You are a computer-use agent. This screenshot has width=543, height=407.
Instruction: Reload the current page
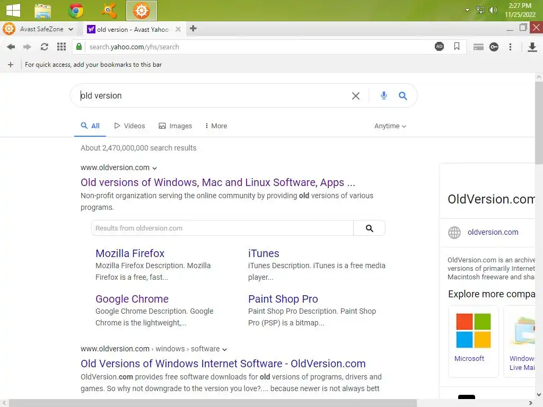[45, 47]
